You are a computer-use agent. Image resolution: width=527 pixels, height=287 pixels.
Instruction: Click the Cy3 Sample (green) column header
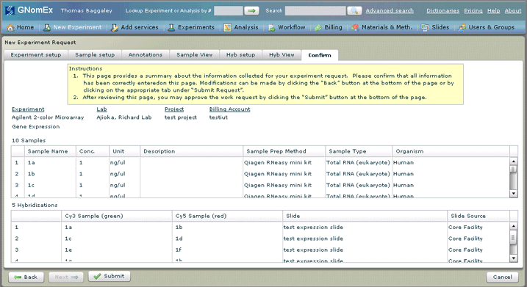coord(117,217)
